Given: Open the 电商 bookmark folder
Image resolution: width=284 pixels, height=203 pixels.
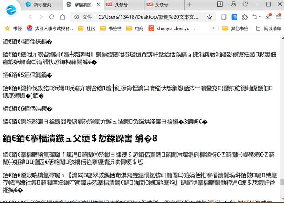Looking at the screenshot, I should pyautogui.click(x=135, y=28).
